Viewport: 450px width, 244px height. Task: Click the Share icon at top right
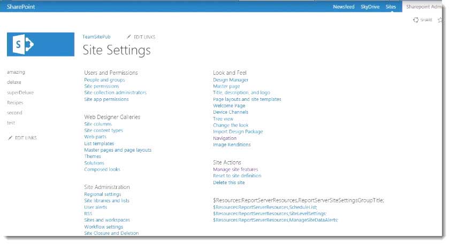416,20
